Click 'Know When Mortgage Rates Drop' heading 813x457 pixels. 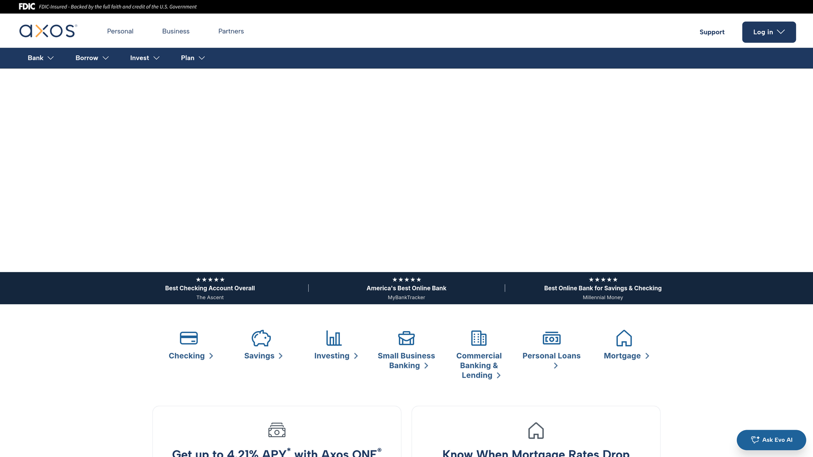click(536, 452)
